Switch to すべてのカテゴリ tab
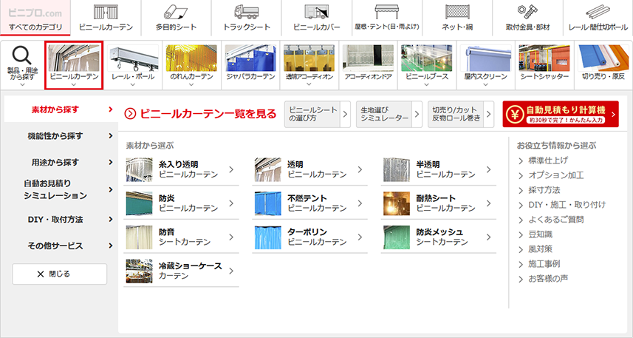 click(35, 18)
